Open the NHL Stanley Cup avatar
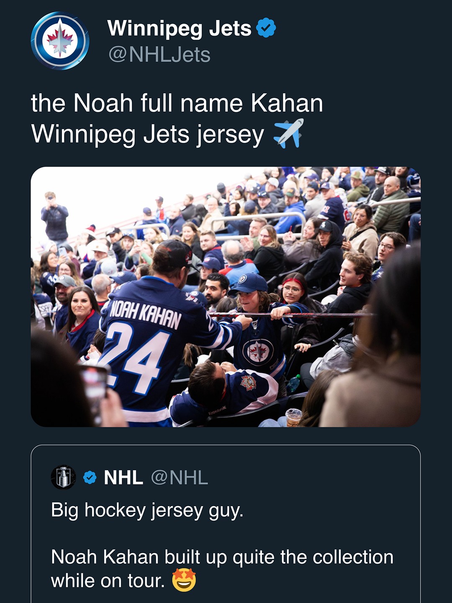 pyautogui.click(x=63, y=477)
